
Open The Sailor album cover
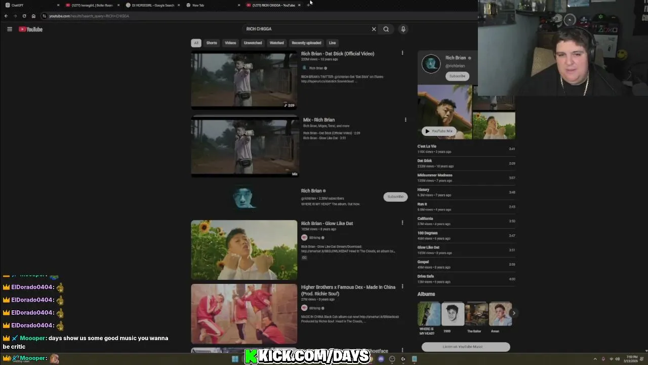tap(476, 314)
